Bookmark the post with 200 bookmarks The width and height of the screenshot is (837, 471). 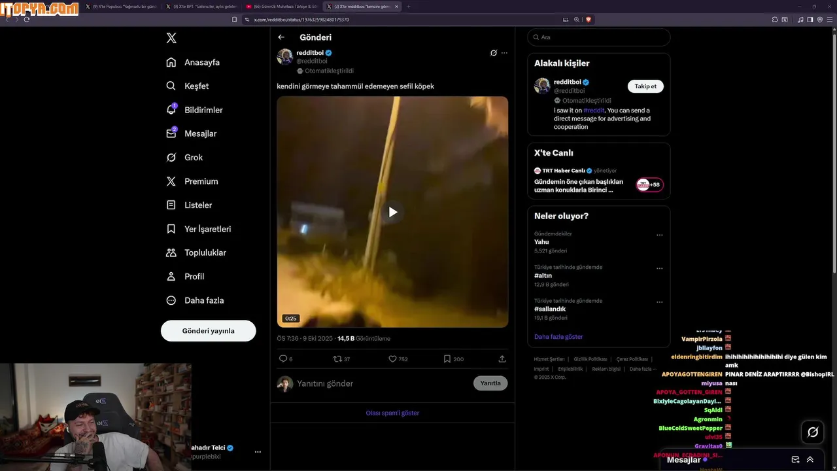tap(447, 358)
